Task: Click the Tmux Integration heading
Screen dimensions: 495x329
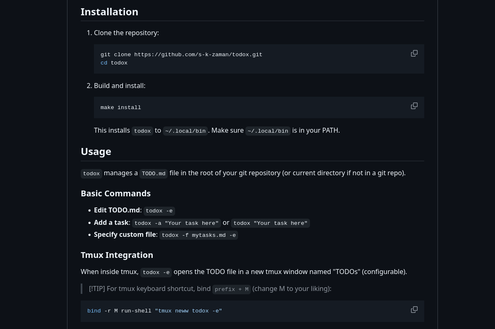Action: point(117,255)
